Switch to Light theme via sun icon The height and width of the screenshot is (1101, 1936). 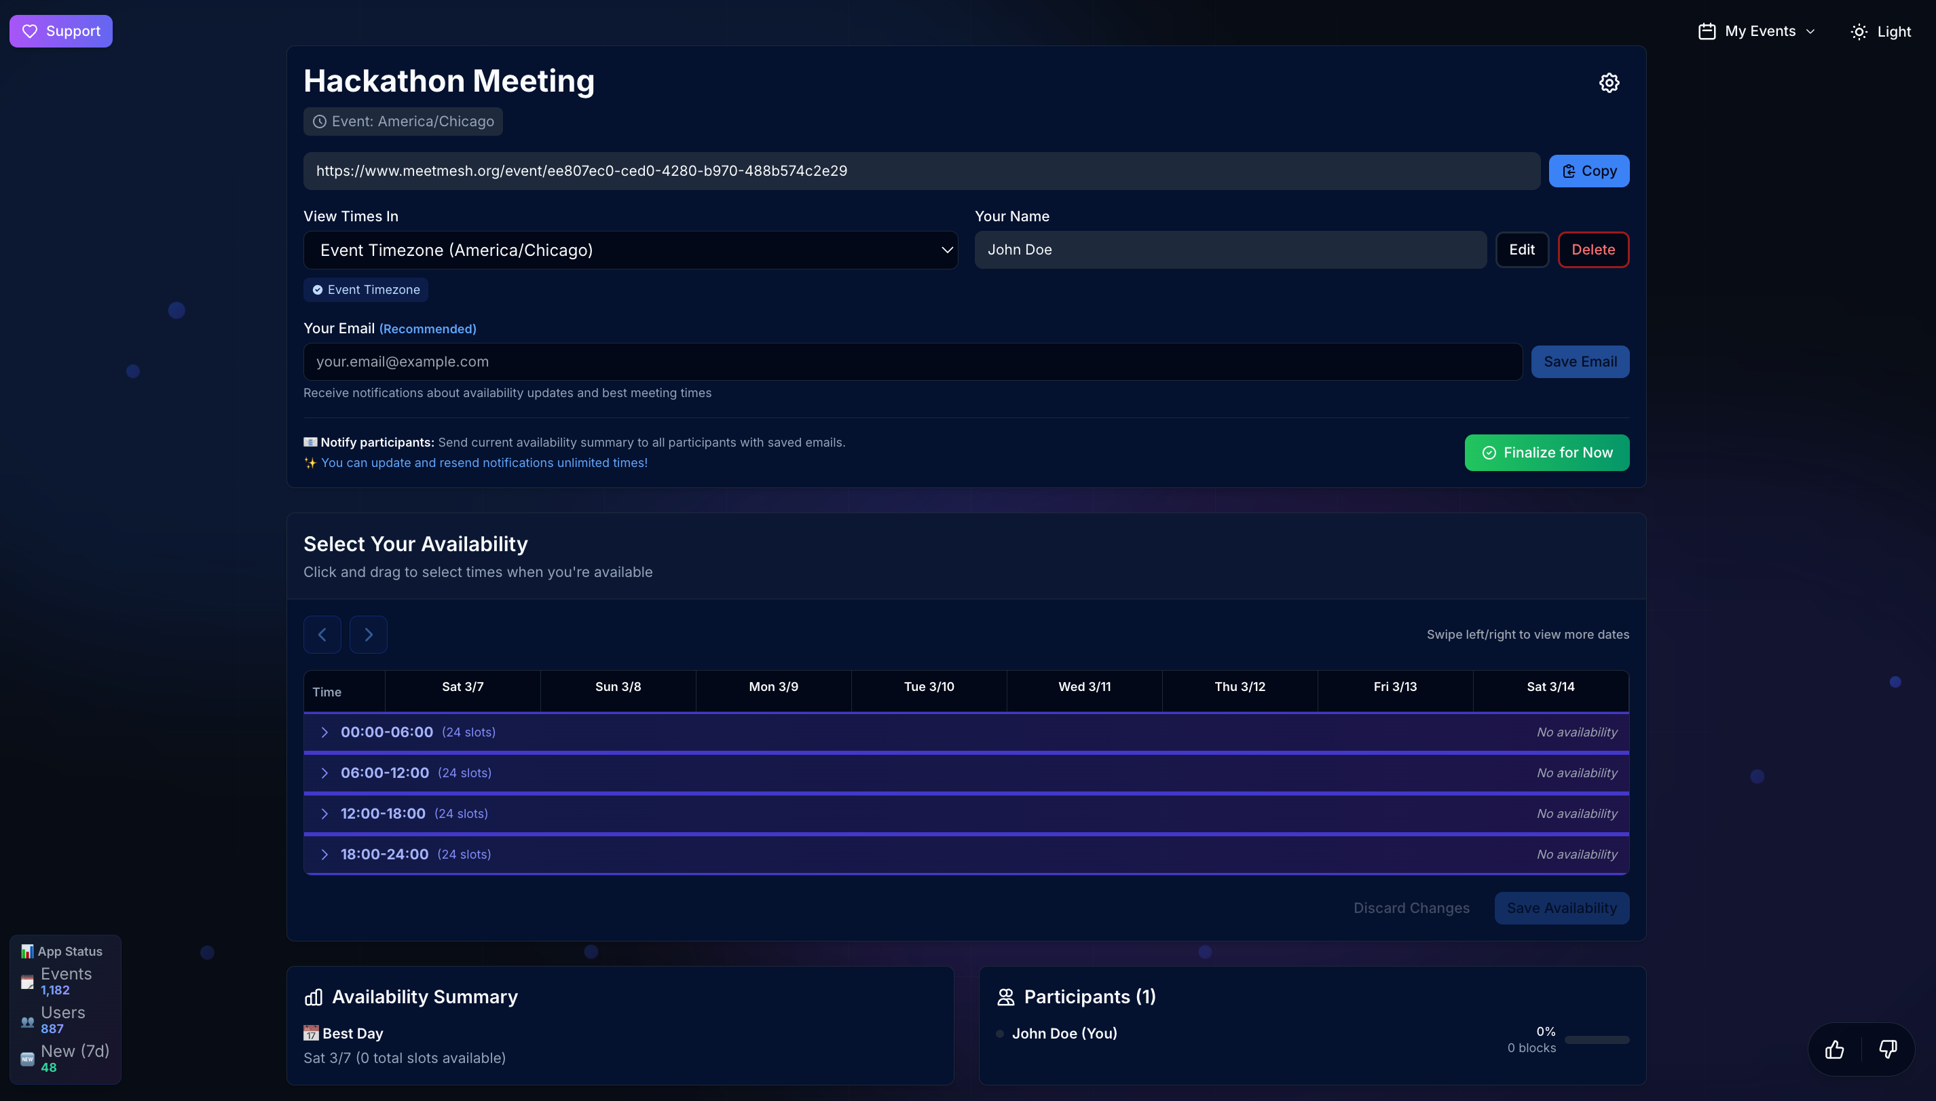1859,31
